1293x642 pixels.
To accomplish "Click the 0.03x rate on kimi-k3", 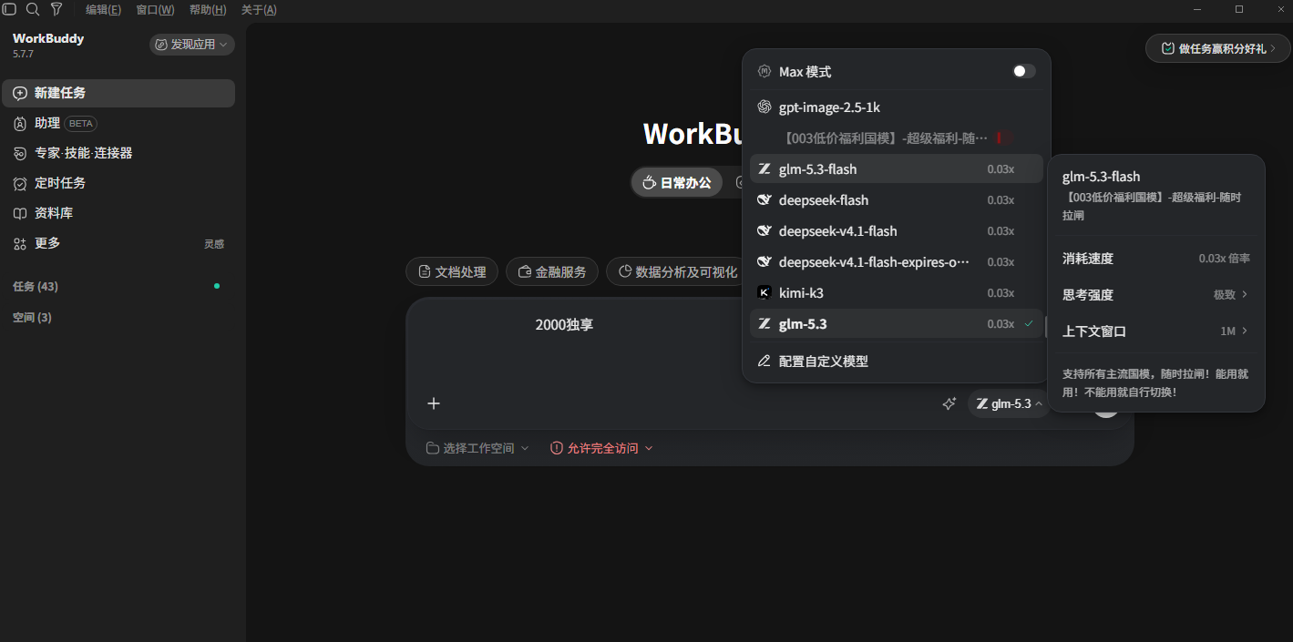I will coord(1001,293).
